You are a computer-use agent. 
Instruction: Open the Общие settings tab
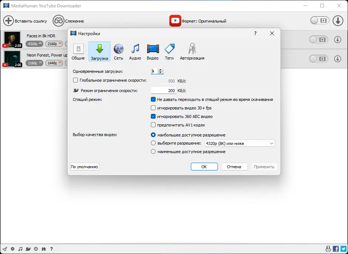78,52
